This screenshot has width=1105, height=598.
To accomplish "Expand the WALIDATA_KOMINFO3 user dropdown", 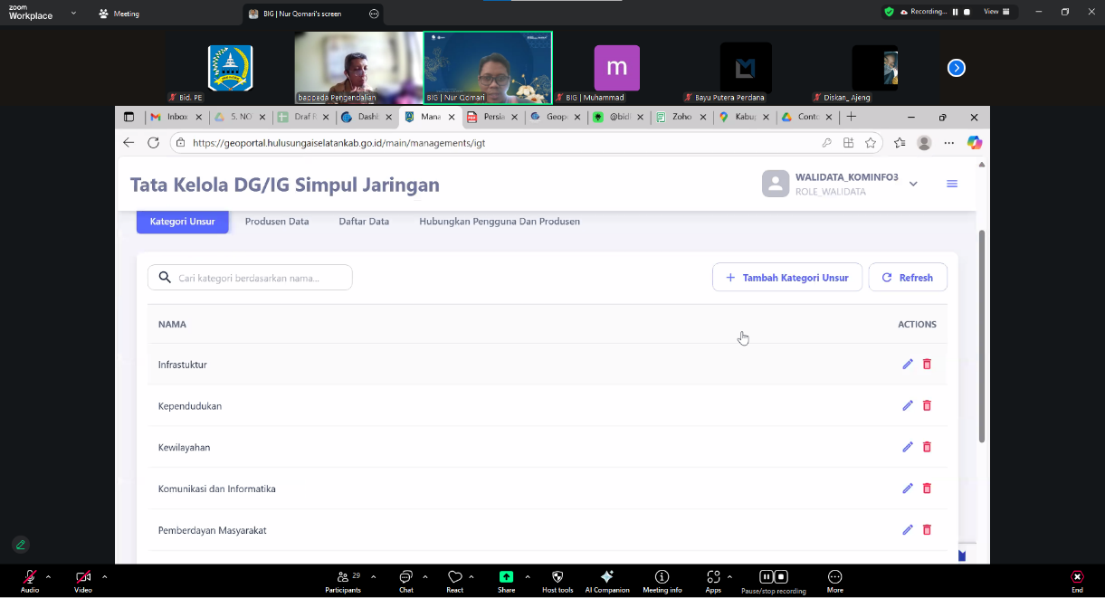I will [913, 184].
